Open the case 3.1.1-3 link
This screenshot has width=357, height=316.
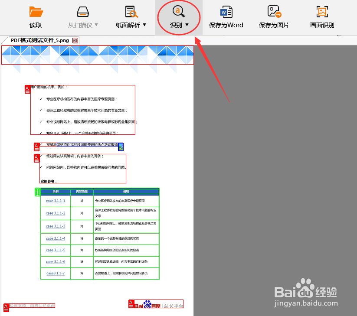tap(56, 226)
